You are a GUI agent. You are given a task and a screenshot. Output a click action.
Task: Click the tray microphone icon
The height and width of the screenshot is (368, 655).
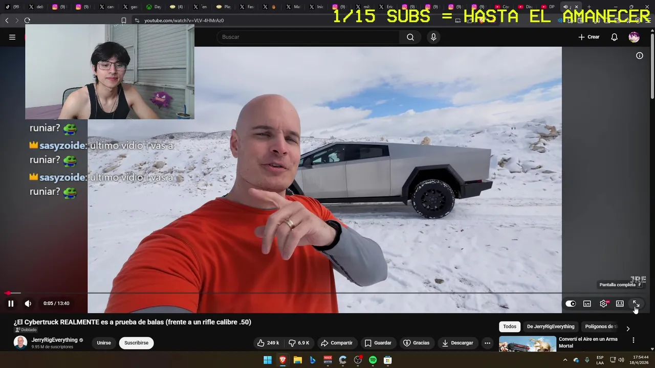click(x=587, y=360)
